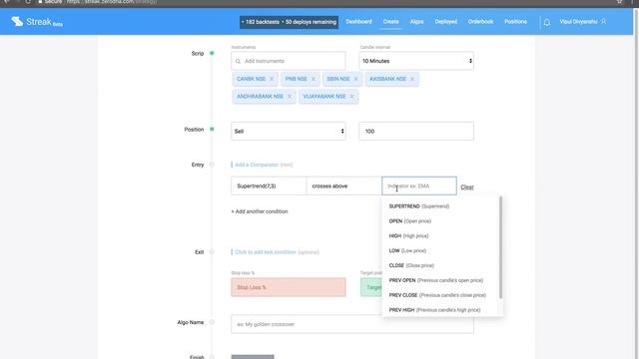Clear the entry condition
Screen dimensions: 639x359
pos(467,187)
